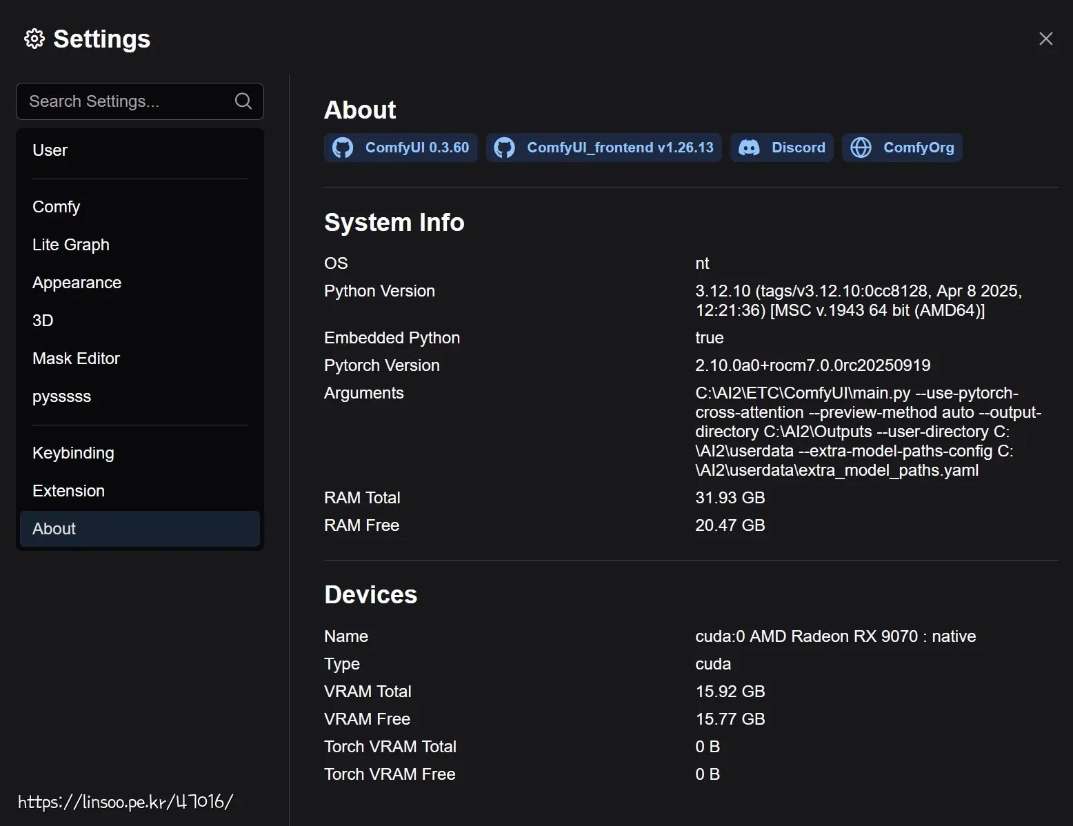Screen dimensions: 1073x826
Task: Click the globe icon beside ComfyOrg
Action: [x=861, y=148]
